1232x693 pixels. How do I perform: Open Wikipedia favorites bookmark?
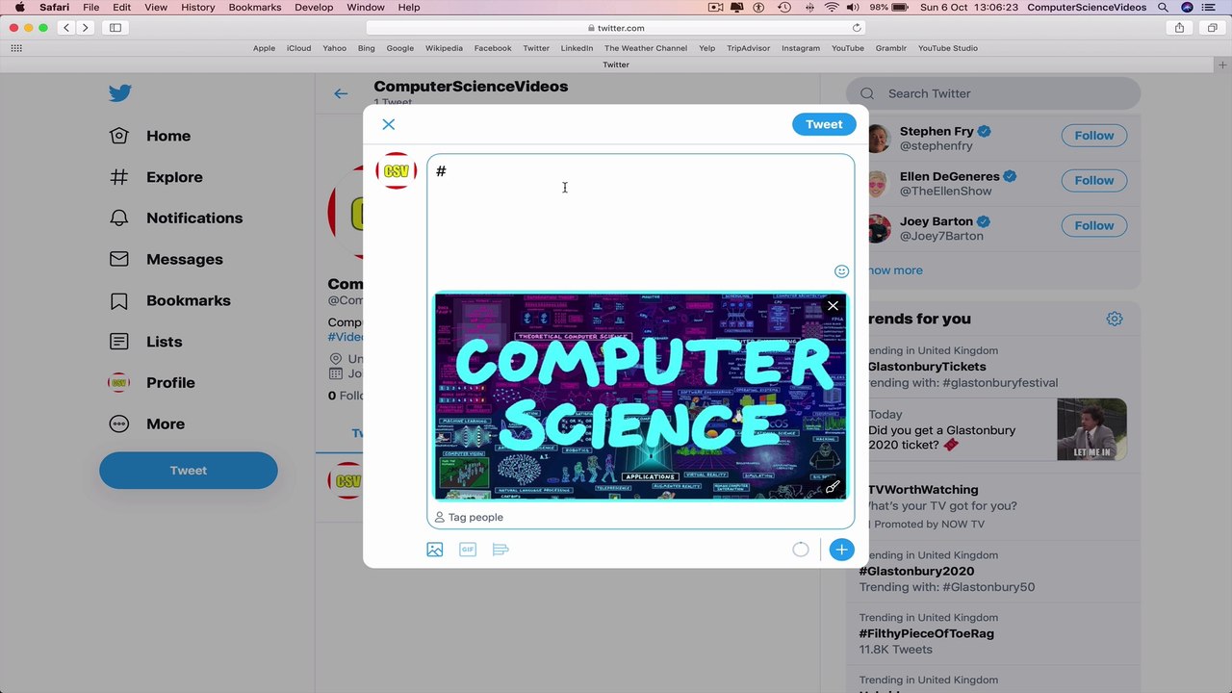pos(444,48)
